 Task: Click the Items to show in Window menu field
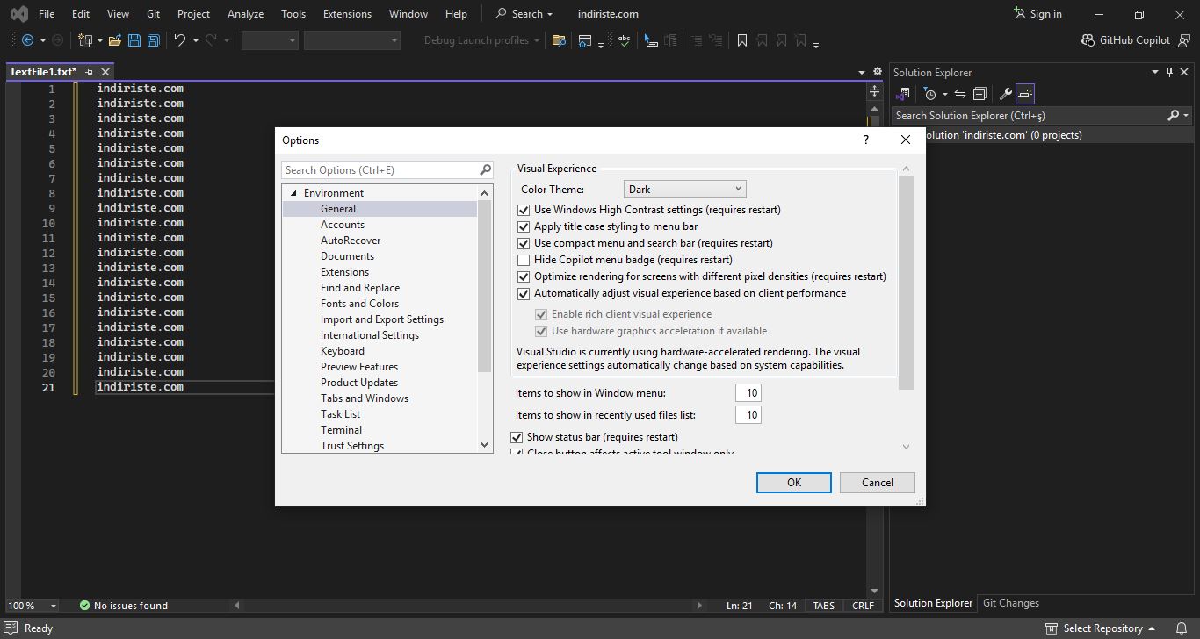click(748, 393)
